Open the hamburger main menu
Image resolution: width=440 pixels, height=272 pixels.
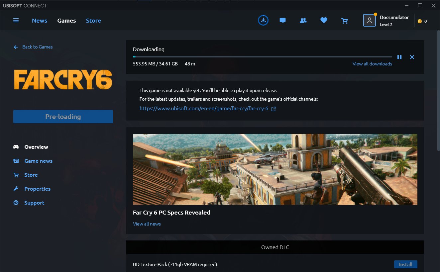click(16, 20)
